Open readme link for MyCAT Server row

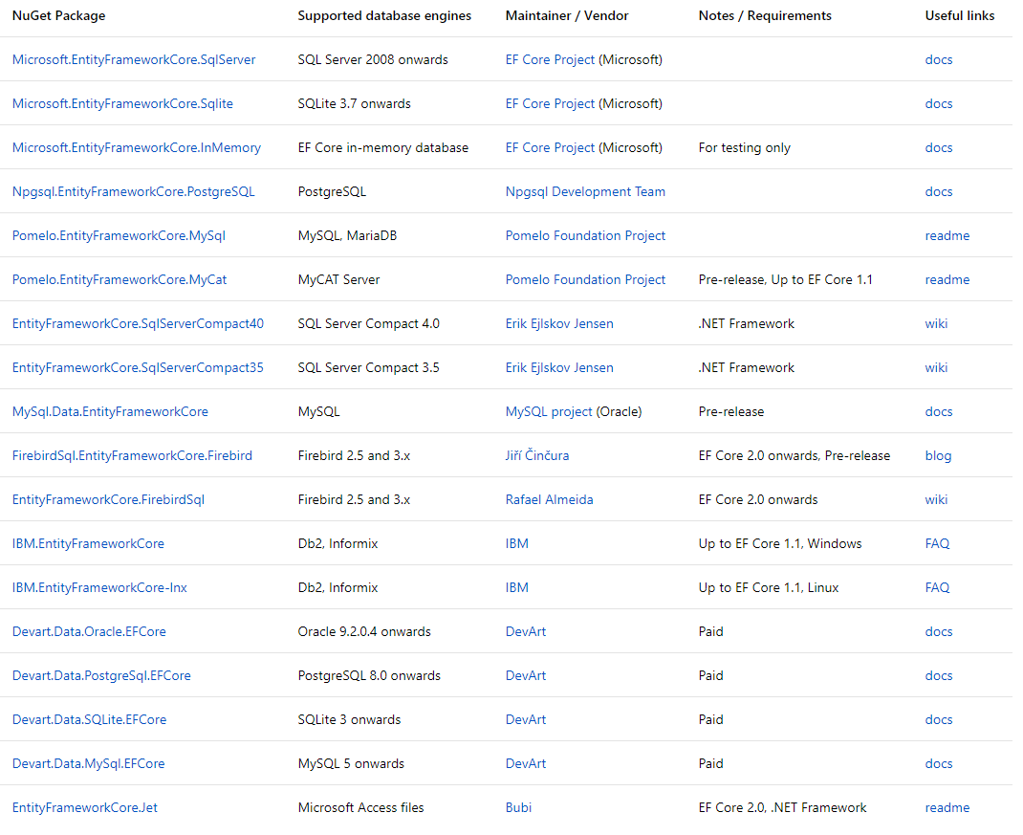pyautogui.click(x=947, y=279)
